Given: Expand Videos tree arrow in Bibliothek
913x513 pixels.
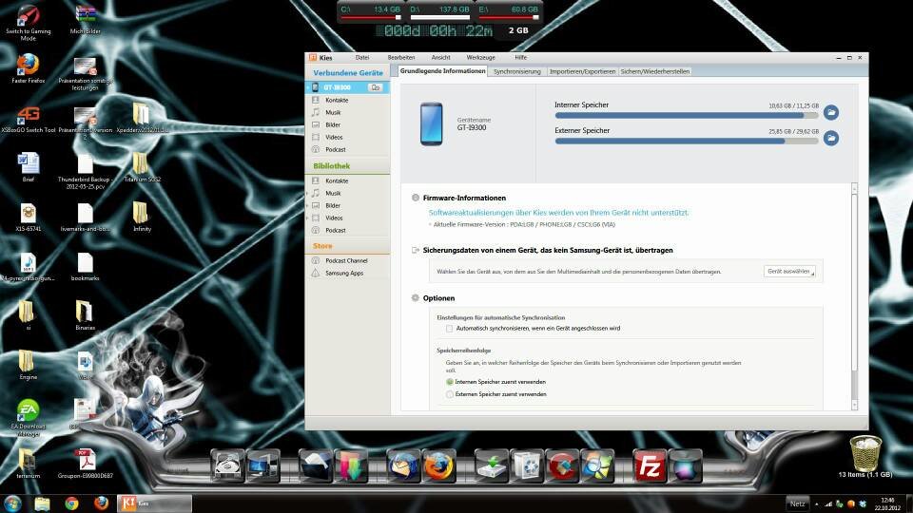Looking at the screenshot, I should (x=307, y=218).
